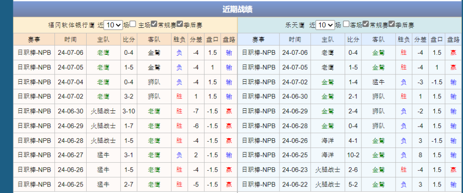Click score 3-10 in 福冈软体银行鹰 table
Image resolution: width=463 pixels, height=193 pixels.
(x=129, y=111)
